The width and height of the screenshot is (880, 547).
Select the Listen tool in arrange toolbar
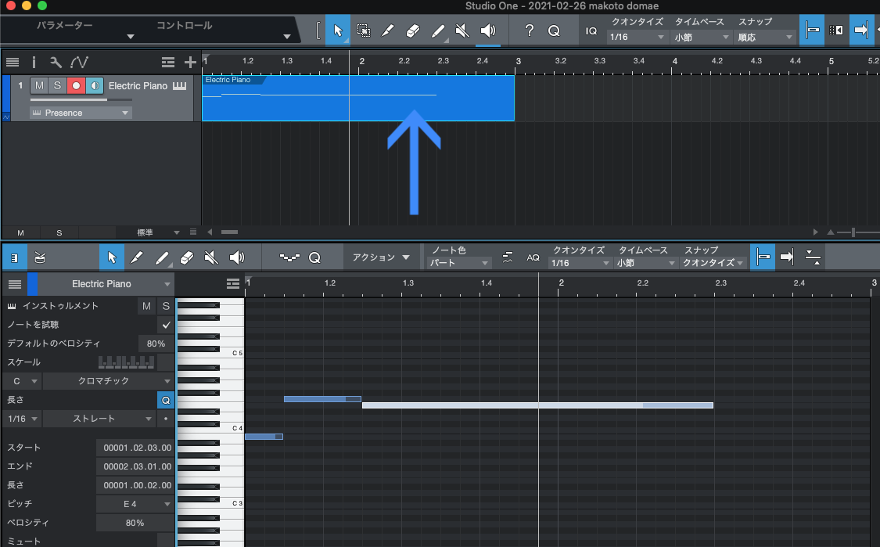tap(487, 31)
